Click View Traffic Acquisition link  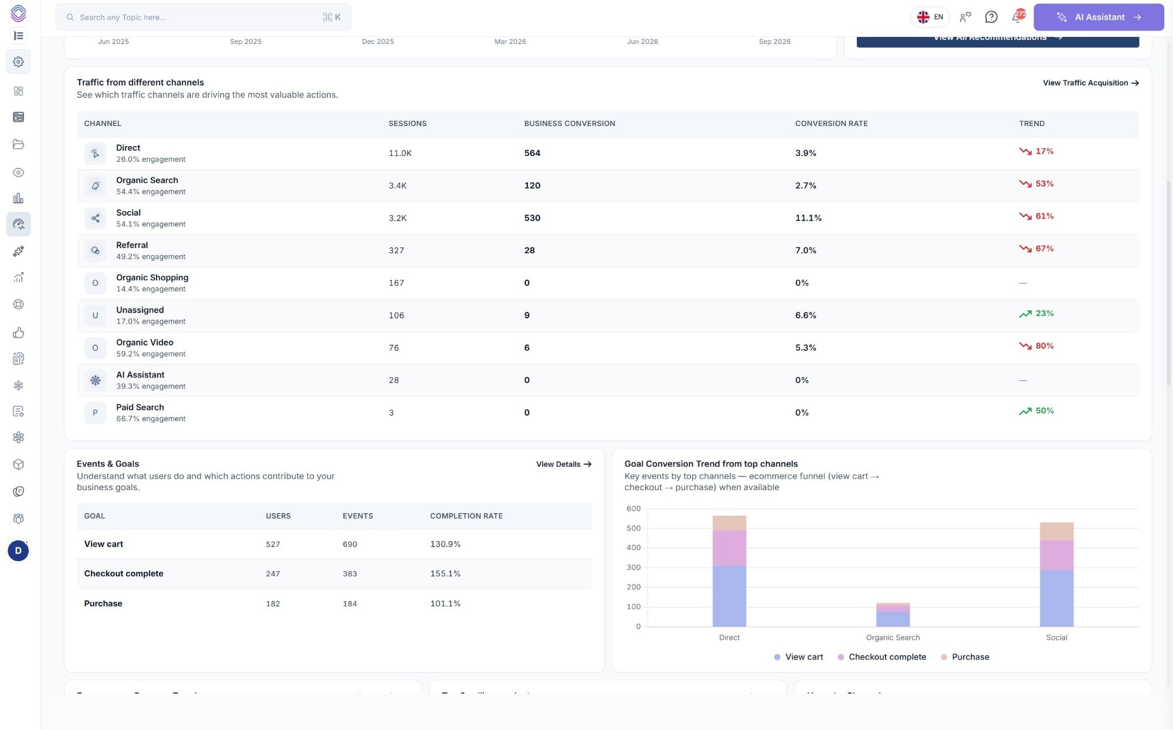pos(1091,83)
